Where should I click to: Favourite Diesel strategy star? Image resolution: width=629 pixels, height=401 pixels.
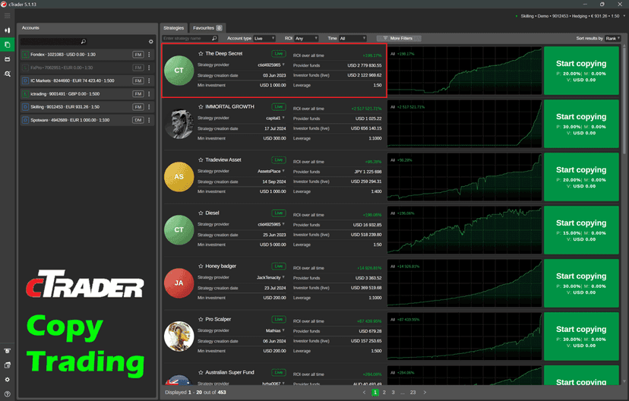(x=201, y=213)
